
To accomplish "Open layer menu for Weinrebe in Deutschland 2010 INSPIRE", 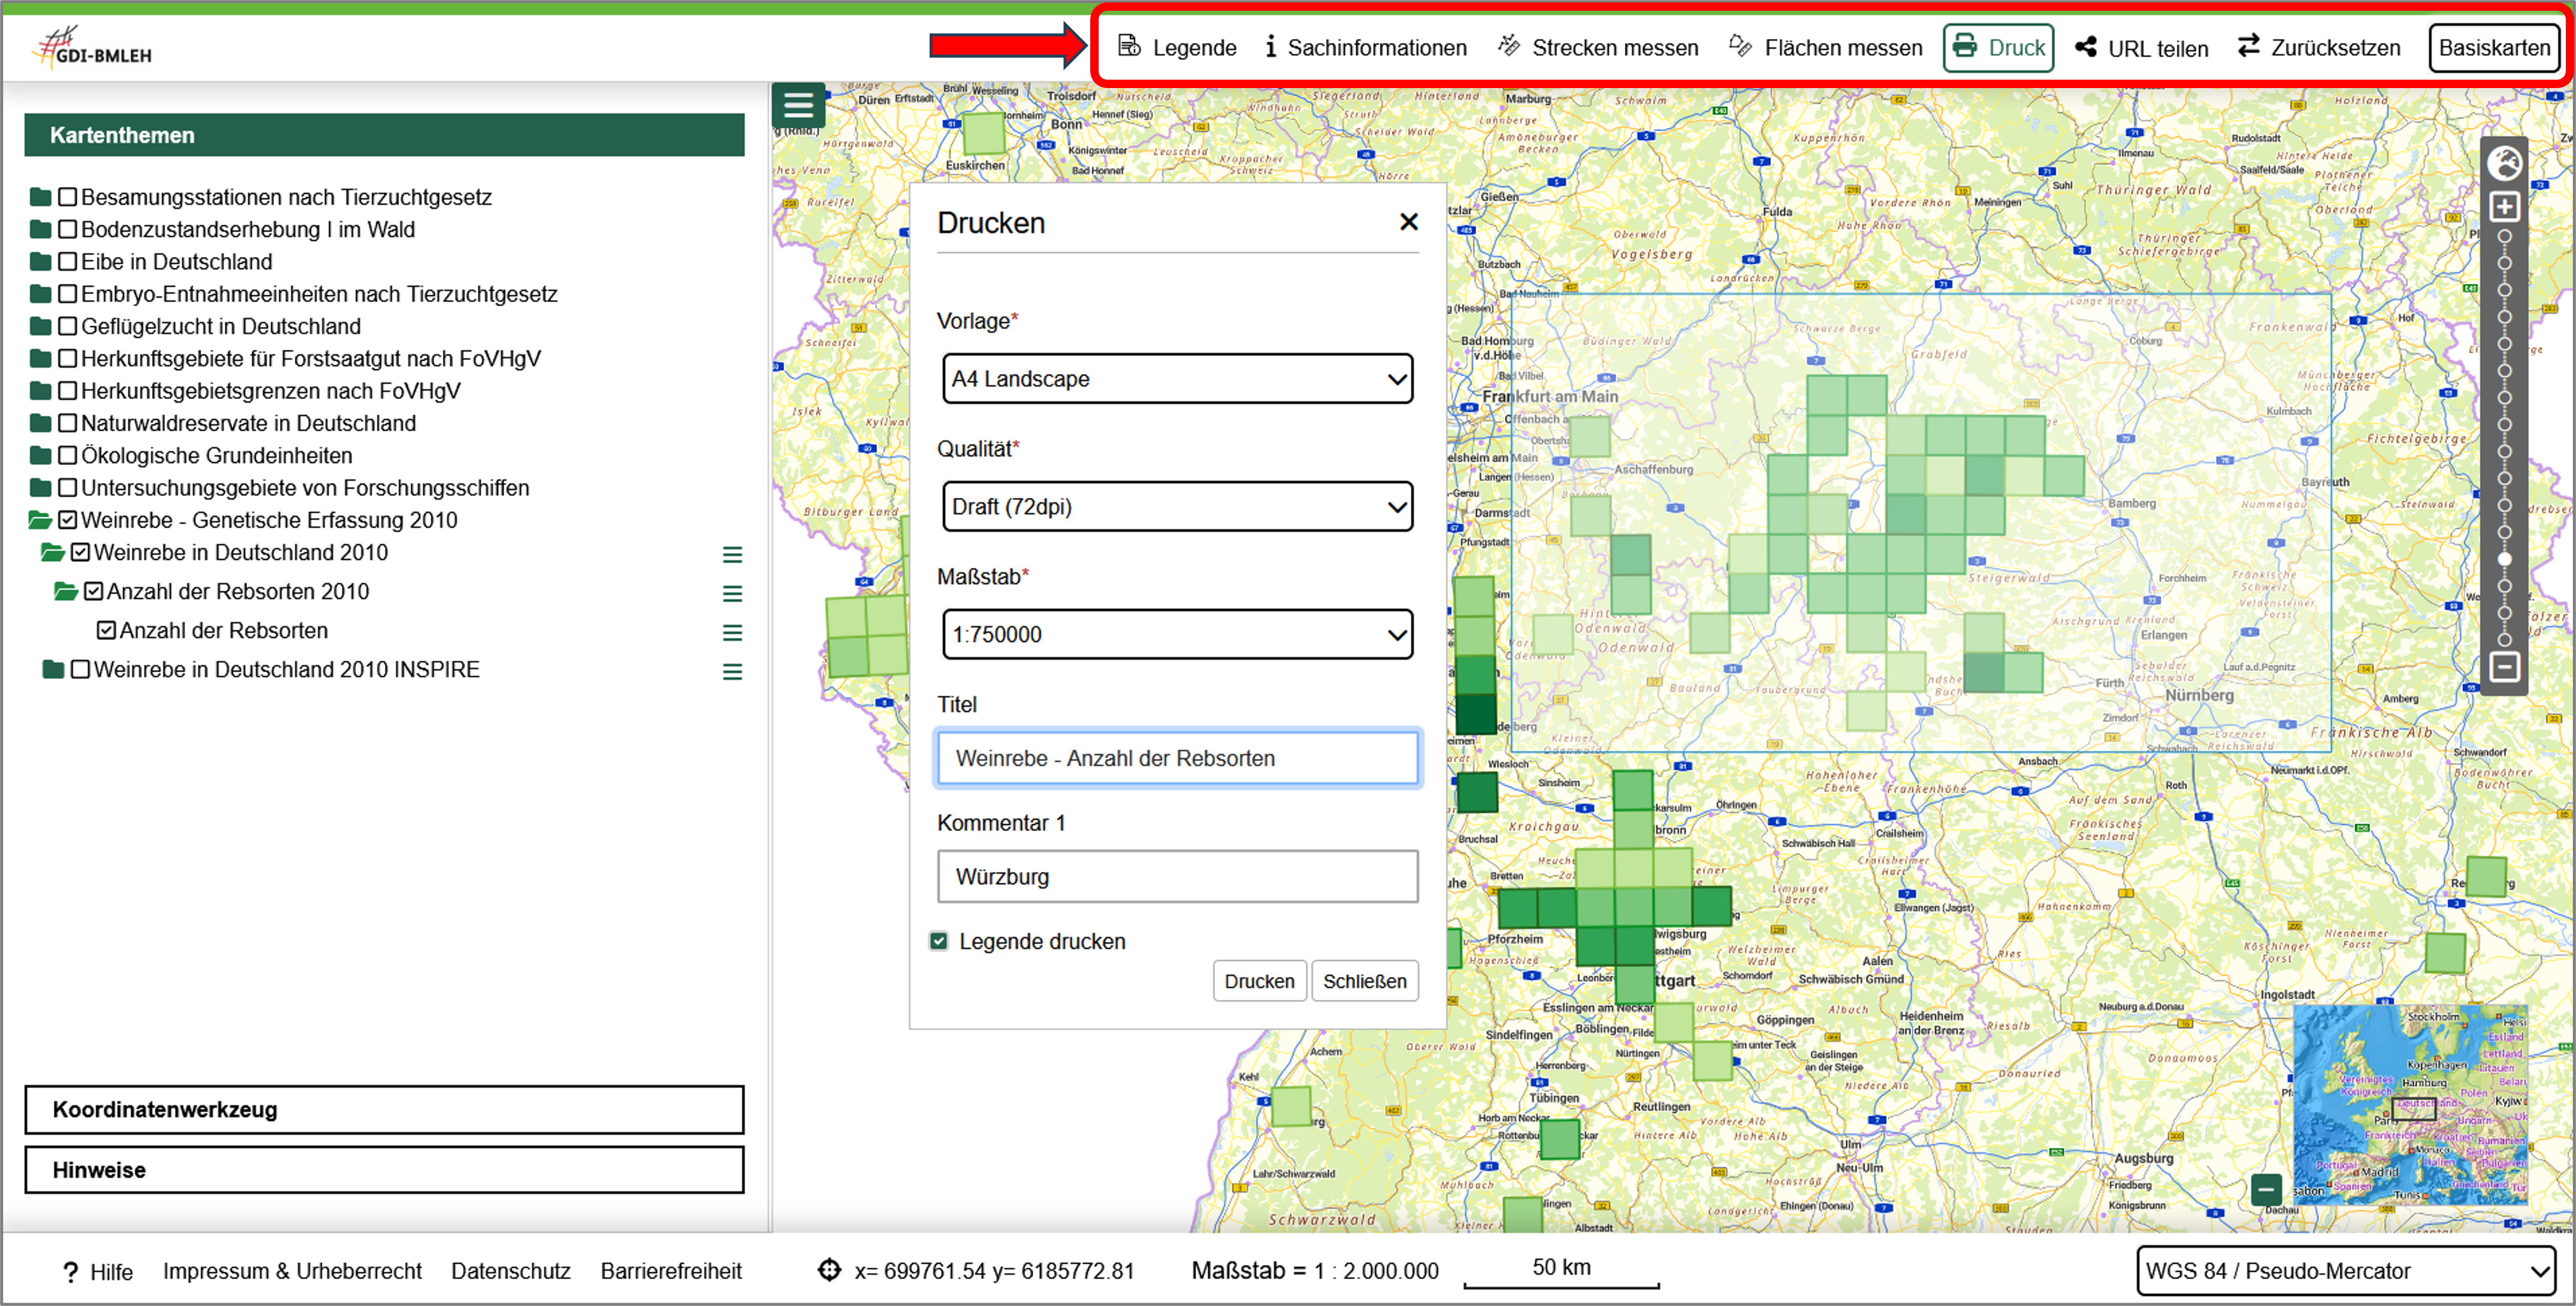I will [x=732, y=672].
